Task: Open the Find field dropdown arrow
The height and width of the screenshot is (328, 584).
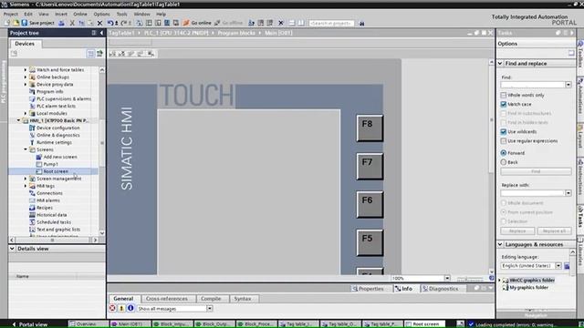Action: (568, 85)
